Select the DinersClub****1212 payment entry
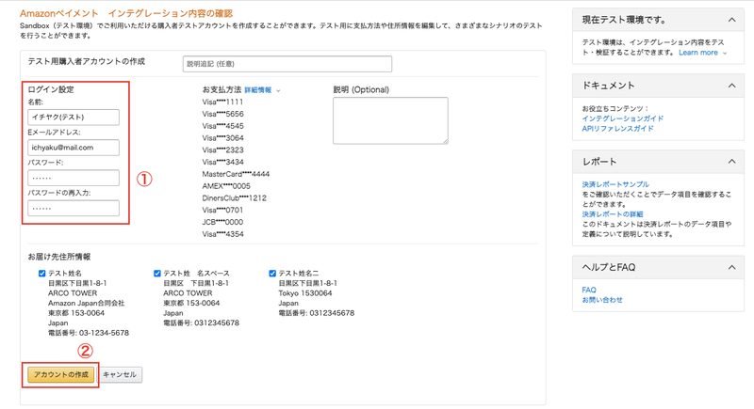The height and width of the screenshot is (409, 754). (234, 197)
